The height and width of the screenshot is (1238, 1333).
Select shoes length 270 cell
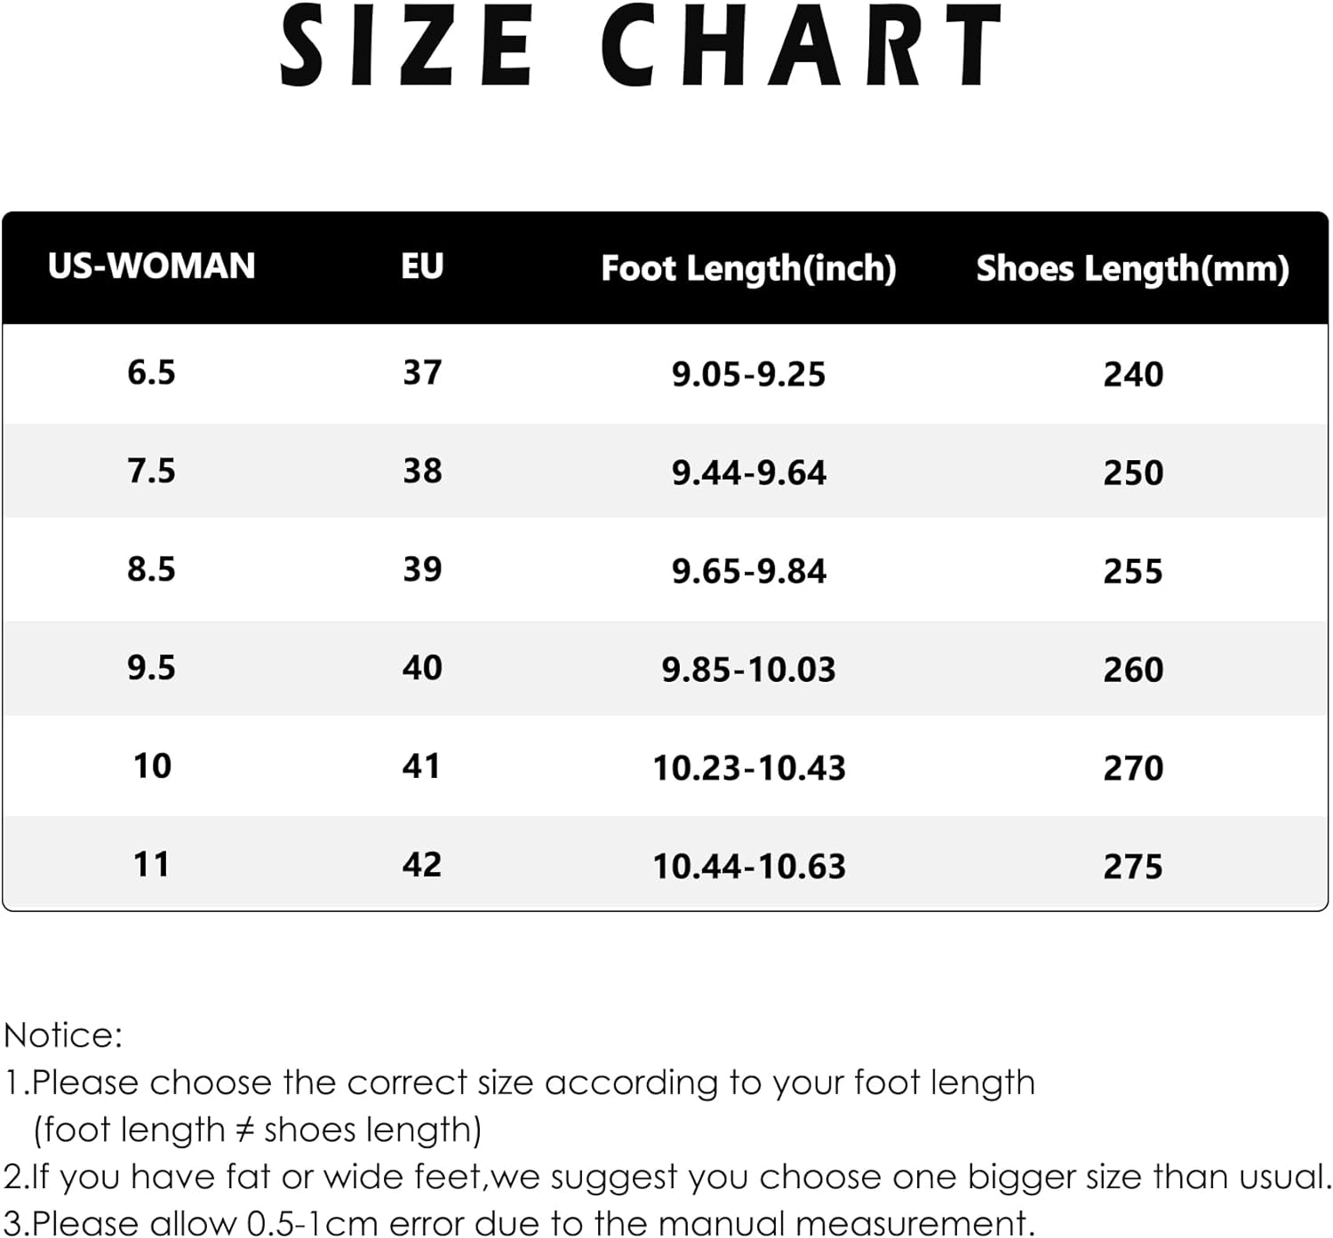tap(1133, 769)
